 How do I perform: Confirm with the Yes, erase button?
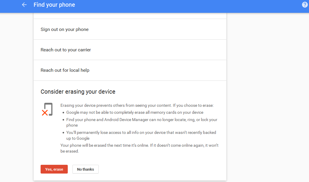click(54, 169)
